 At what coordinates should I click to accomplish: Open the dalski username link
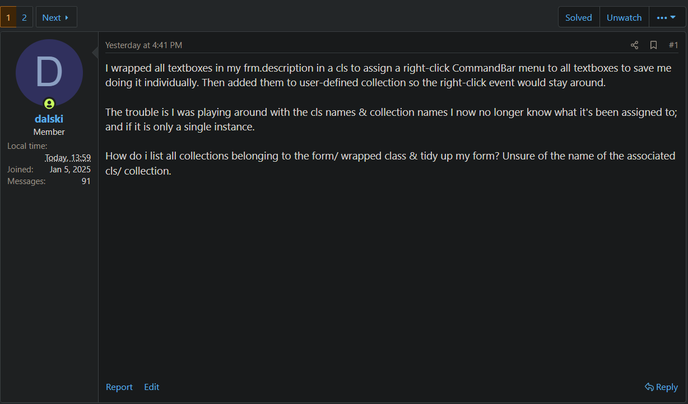49,119
